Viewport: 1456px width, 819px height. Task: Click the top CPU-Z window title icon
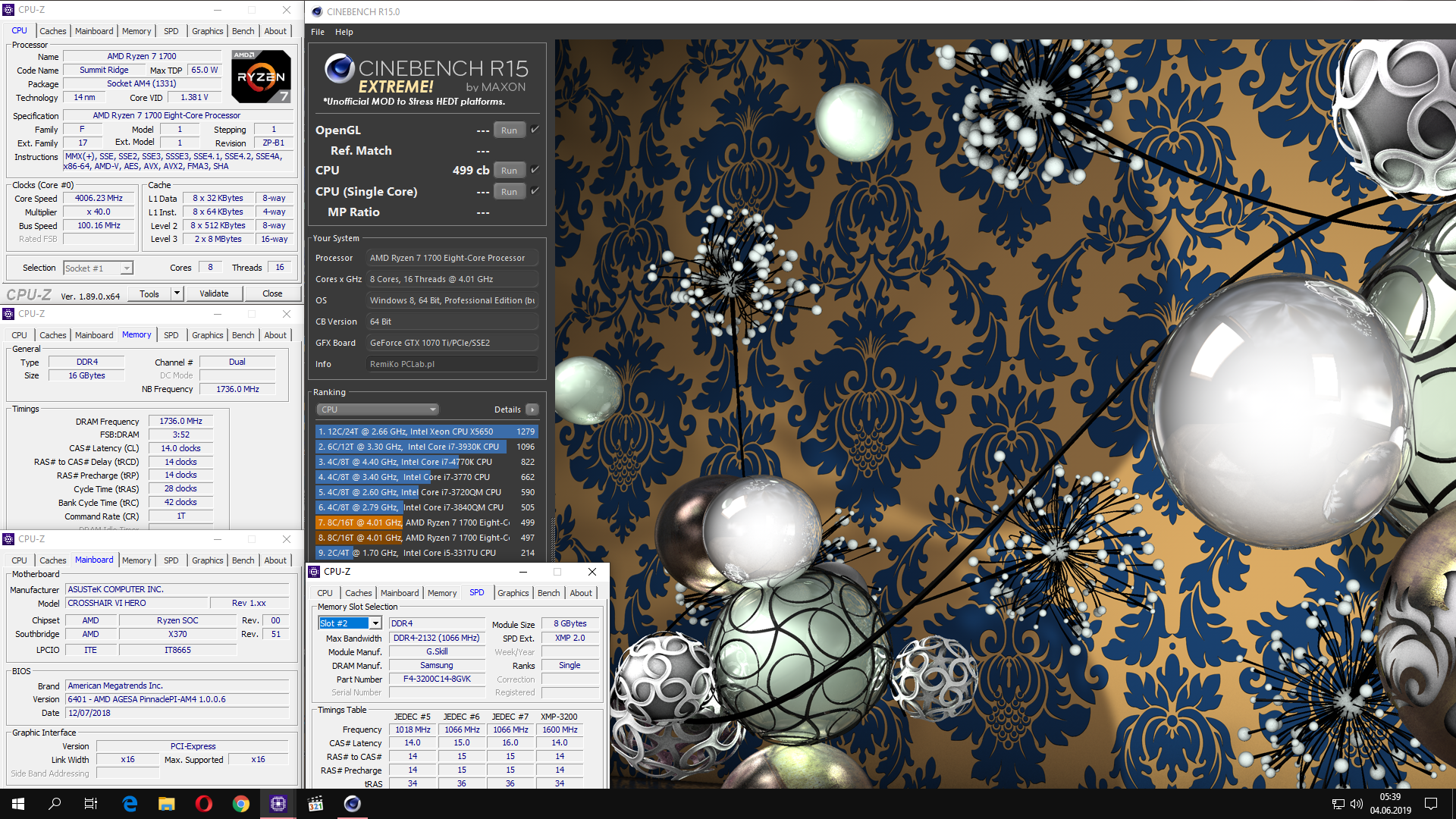8,10
